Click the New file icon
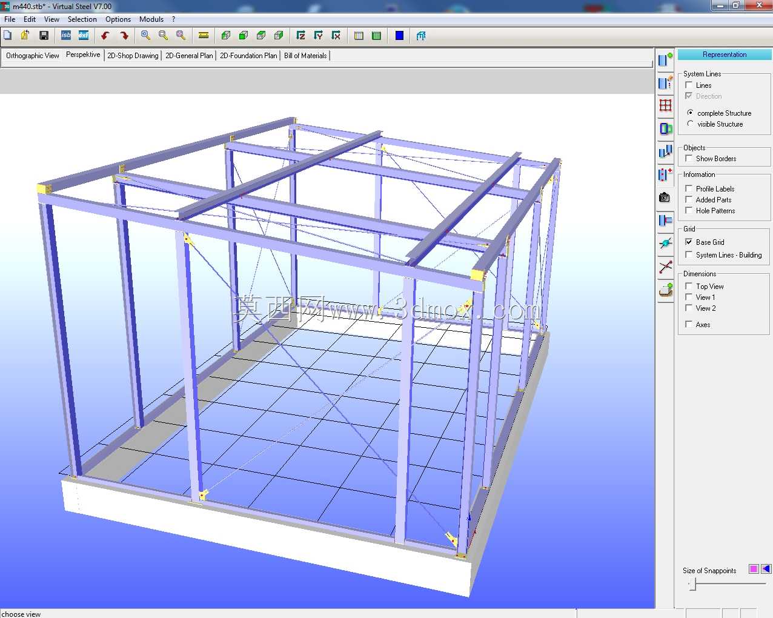773x618 pixels. click(x=7, y=36)
